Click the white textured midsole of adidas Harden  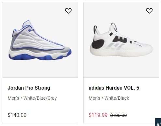[x=121, y=51]
